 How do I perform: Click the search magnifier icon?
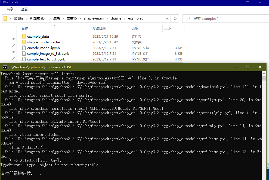[x=188, y=18]
